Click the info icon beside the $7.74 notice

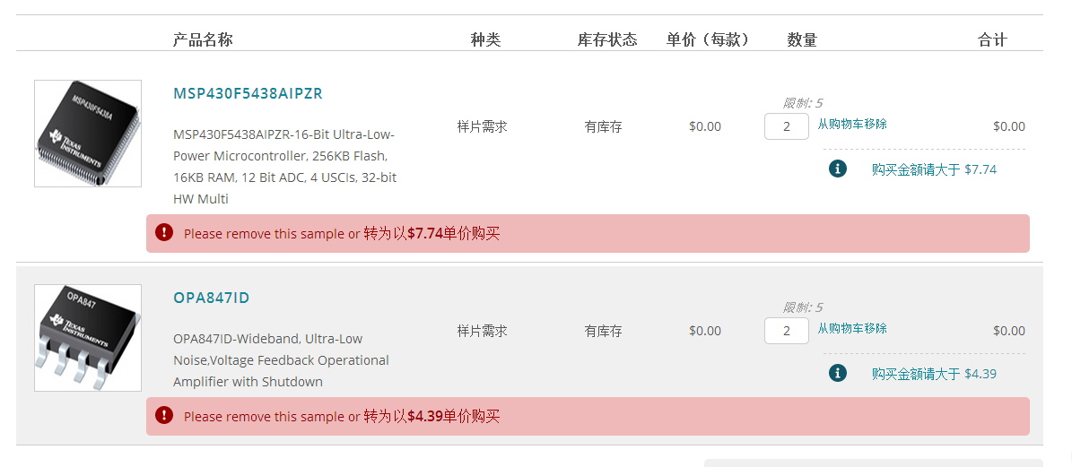tap(837, 169)
